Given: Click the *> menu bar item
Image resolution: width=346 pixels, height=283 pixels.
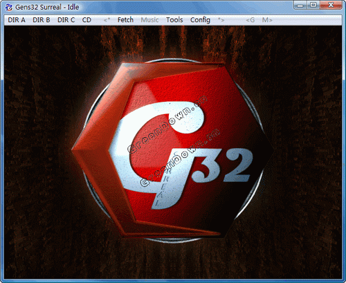Looking at the screenshot, I should pyautogui.click(x=221, y=20).
